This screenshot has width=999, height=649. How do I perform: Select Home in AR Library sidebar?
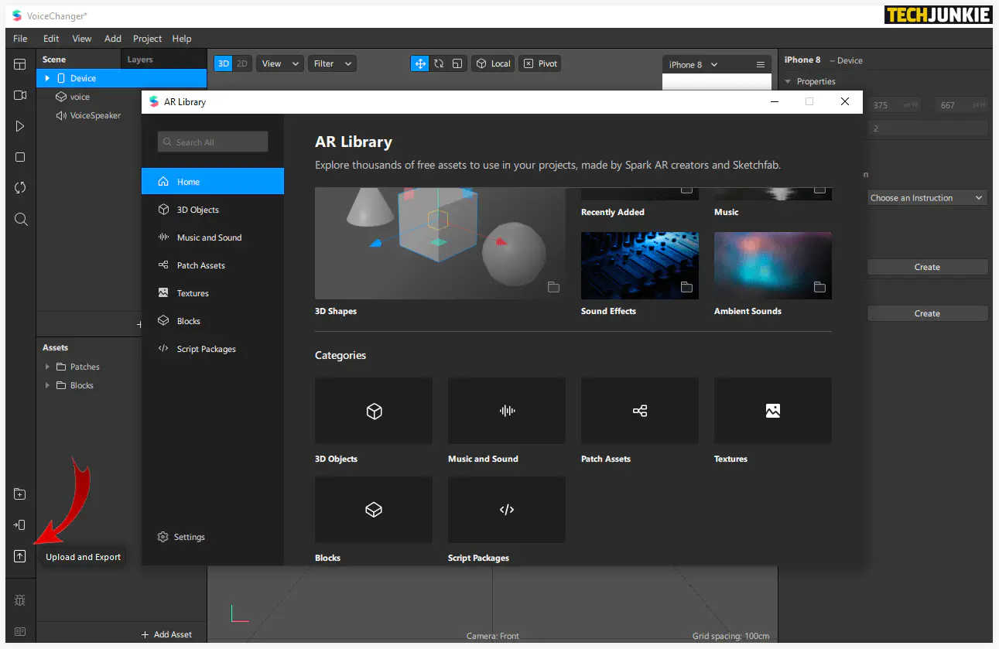point(213,182)
